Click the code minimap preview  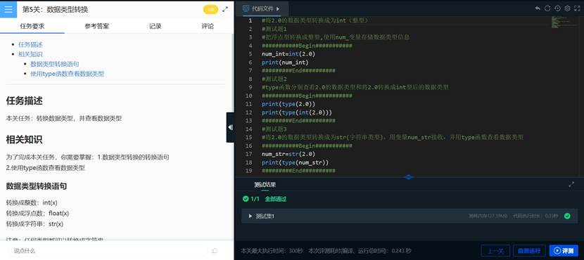pyautogui.click(x=564, y=22)
